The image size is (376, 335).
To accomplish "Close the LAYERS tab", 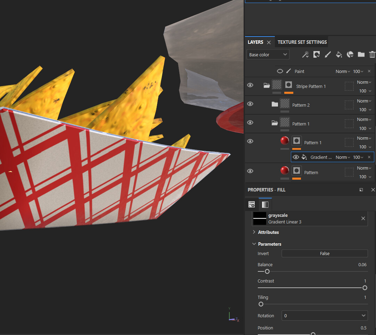I will [x=269, y=42].
